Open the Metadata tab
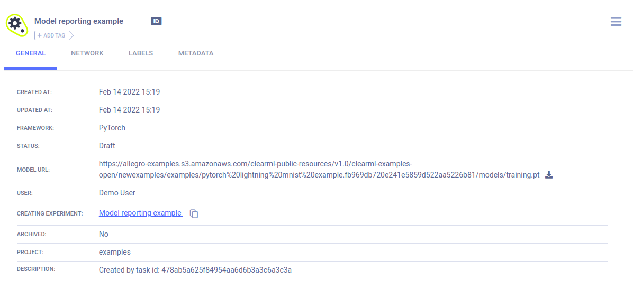633x308 pixels. (x=196, y=53)
